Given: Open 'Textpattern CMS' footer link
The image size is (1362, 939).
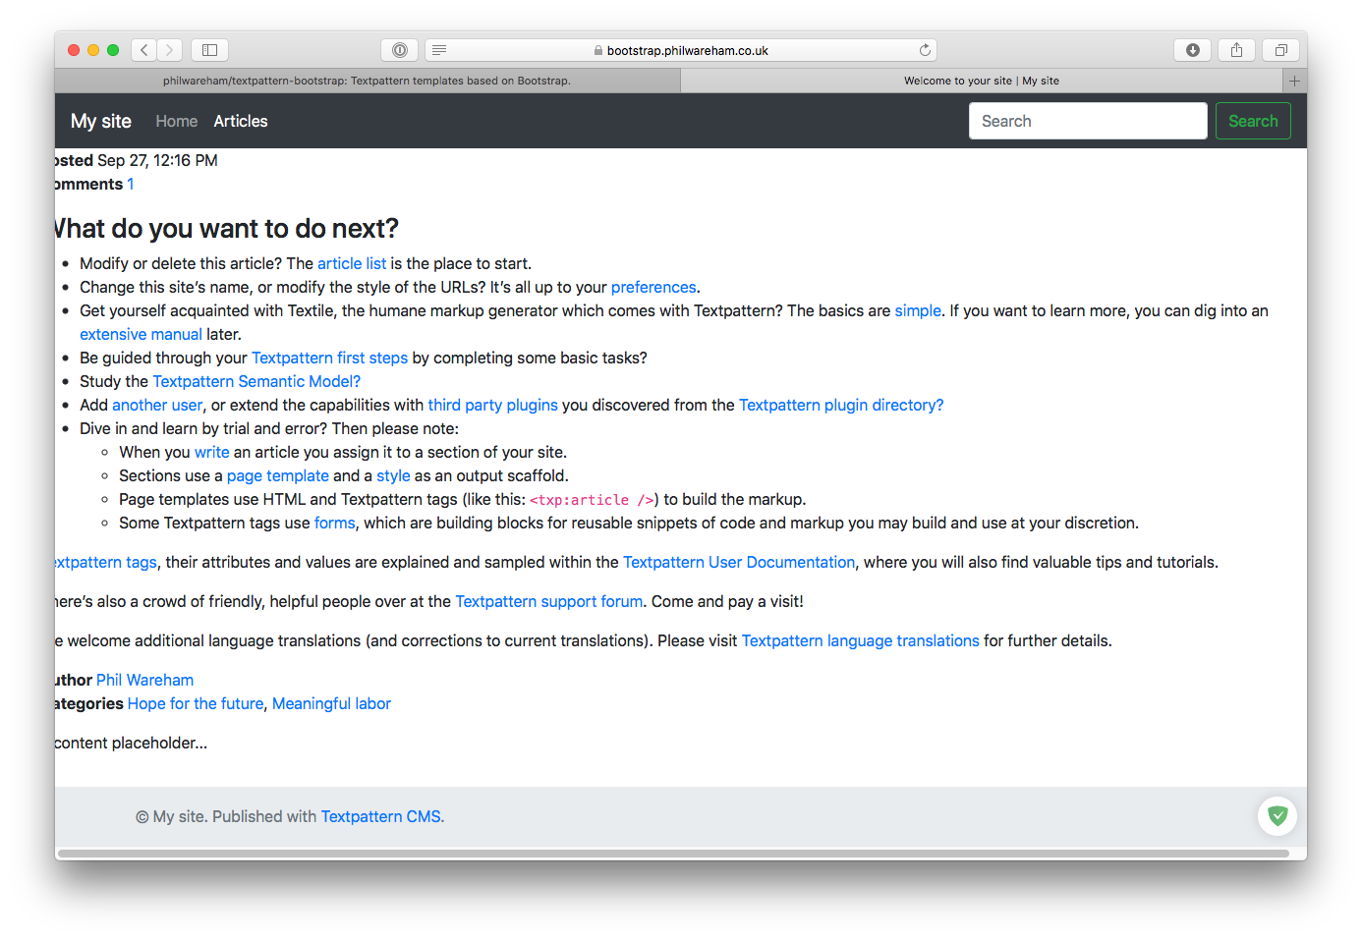Looking at the screenshot, I should [381, 816].
